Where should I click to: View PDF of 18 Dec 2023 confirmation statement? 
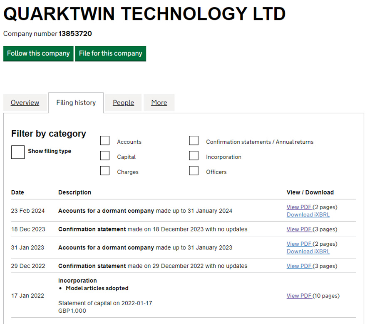[299, 229]
